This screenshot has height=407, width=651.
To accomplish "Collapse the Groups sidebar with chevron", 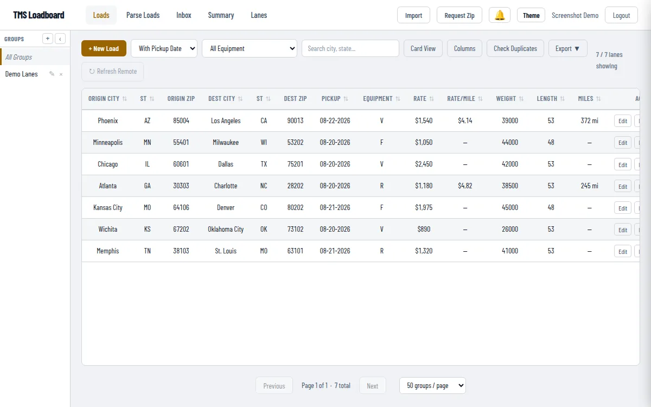I will point(60,39).
